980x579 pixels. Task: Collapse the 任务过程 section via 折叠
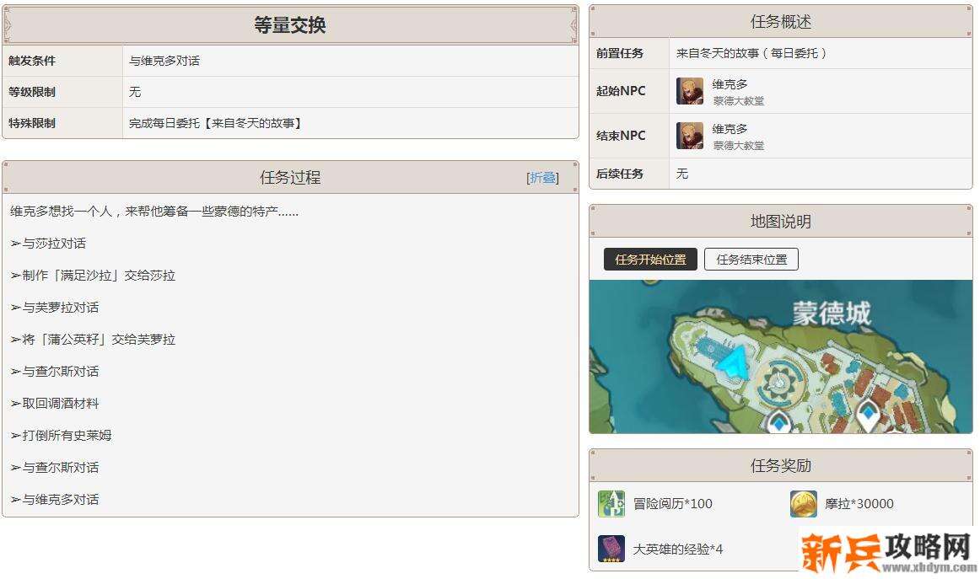[542, 178]
